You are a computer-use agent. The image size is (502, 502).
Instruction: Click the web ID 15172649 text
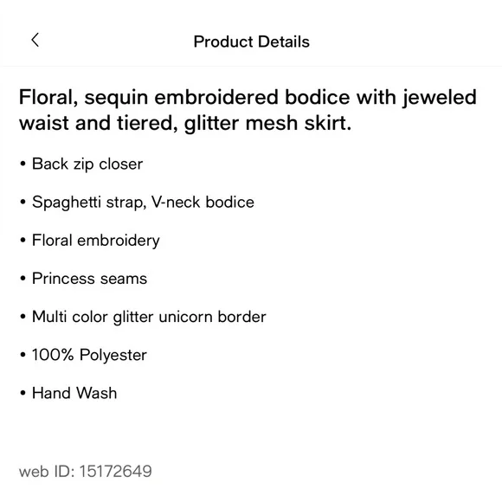coord(85,472)
